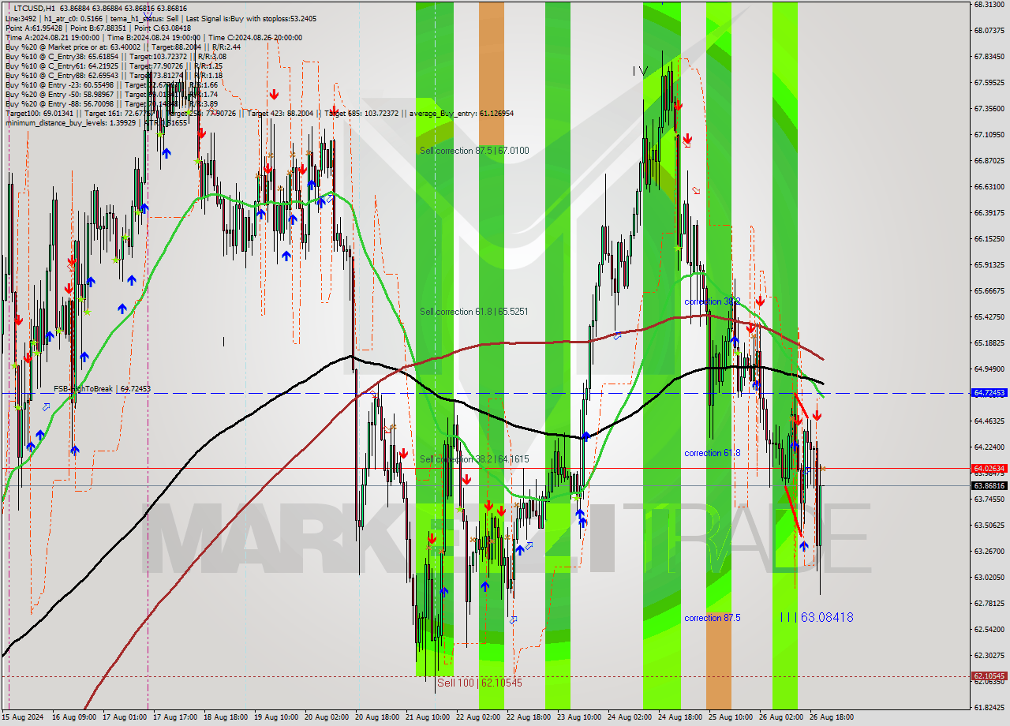Click the blue 'correction 61.8' label
Viewport: 1010px width, 726px height.
click(713, 453)
